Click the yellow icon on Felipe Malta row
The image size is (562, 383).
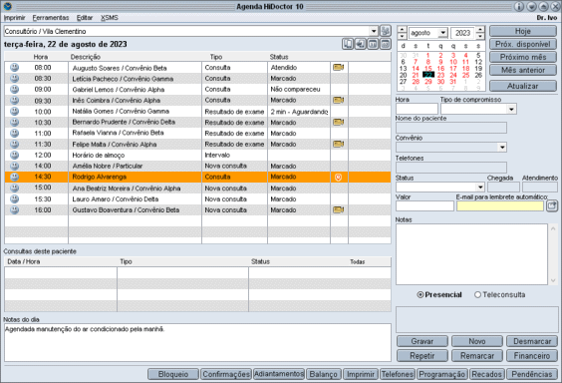pos(339,145)
